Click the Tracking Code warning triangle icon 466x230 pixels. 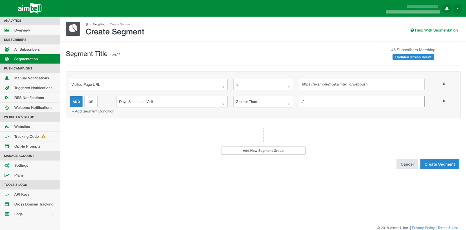[43, 136]
